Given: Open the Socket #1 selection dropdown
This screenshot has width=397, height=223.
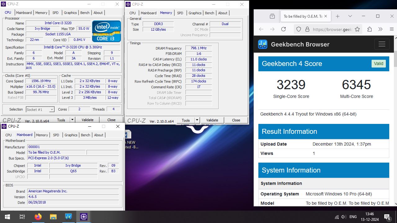Looking at the screenshot, I should (x=40, y=109).
